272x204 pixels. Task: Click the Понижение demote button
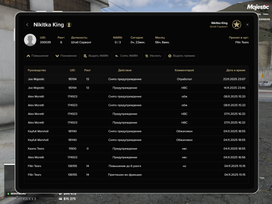[66, 56]
